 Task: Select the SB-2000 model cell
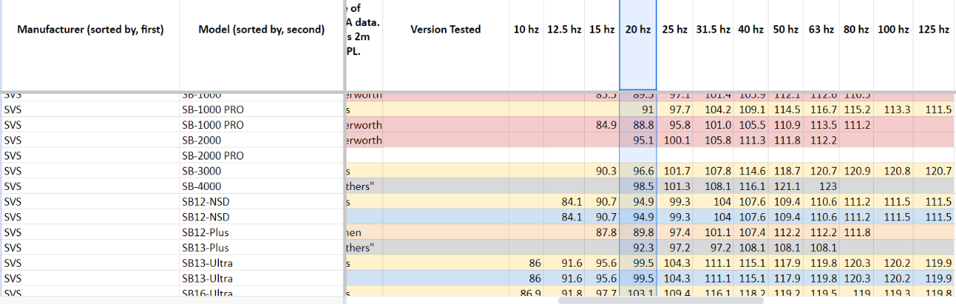tap(261, 140)
